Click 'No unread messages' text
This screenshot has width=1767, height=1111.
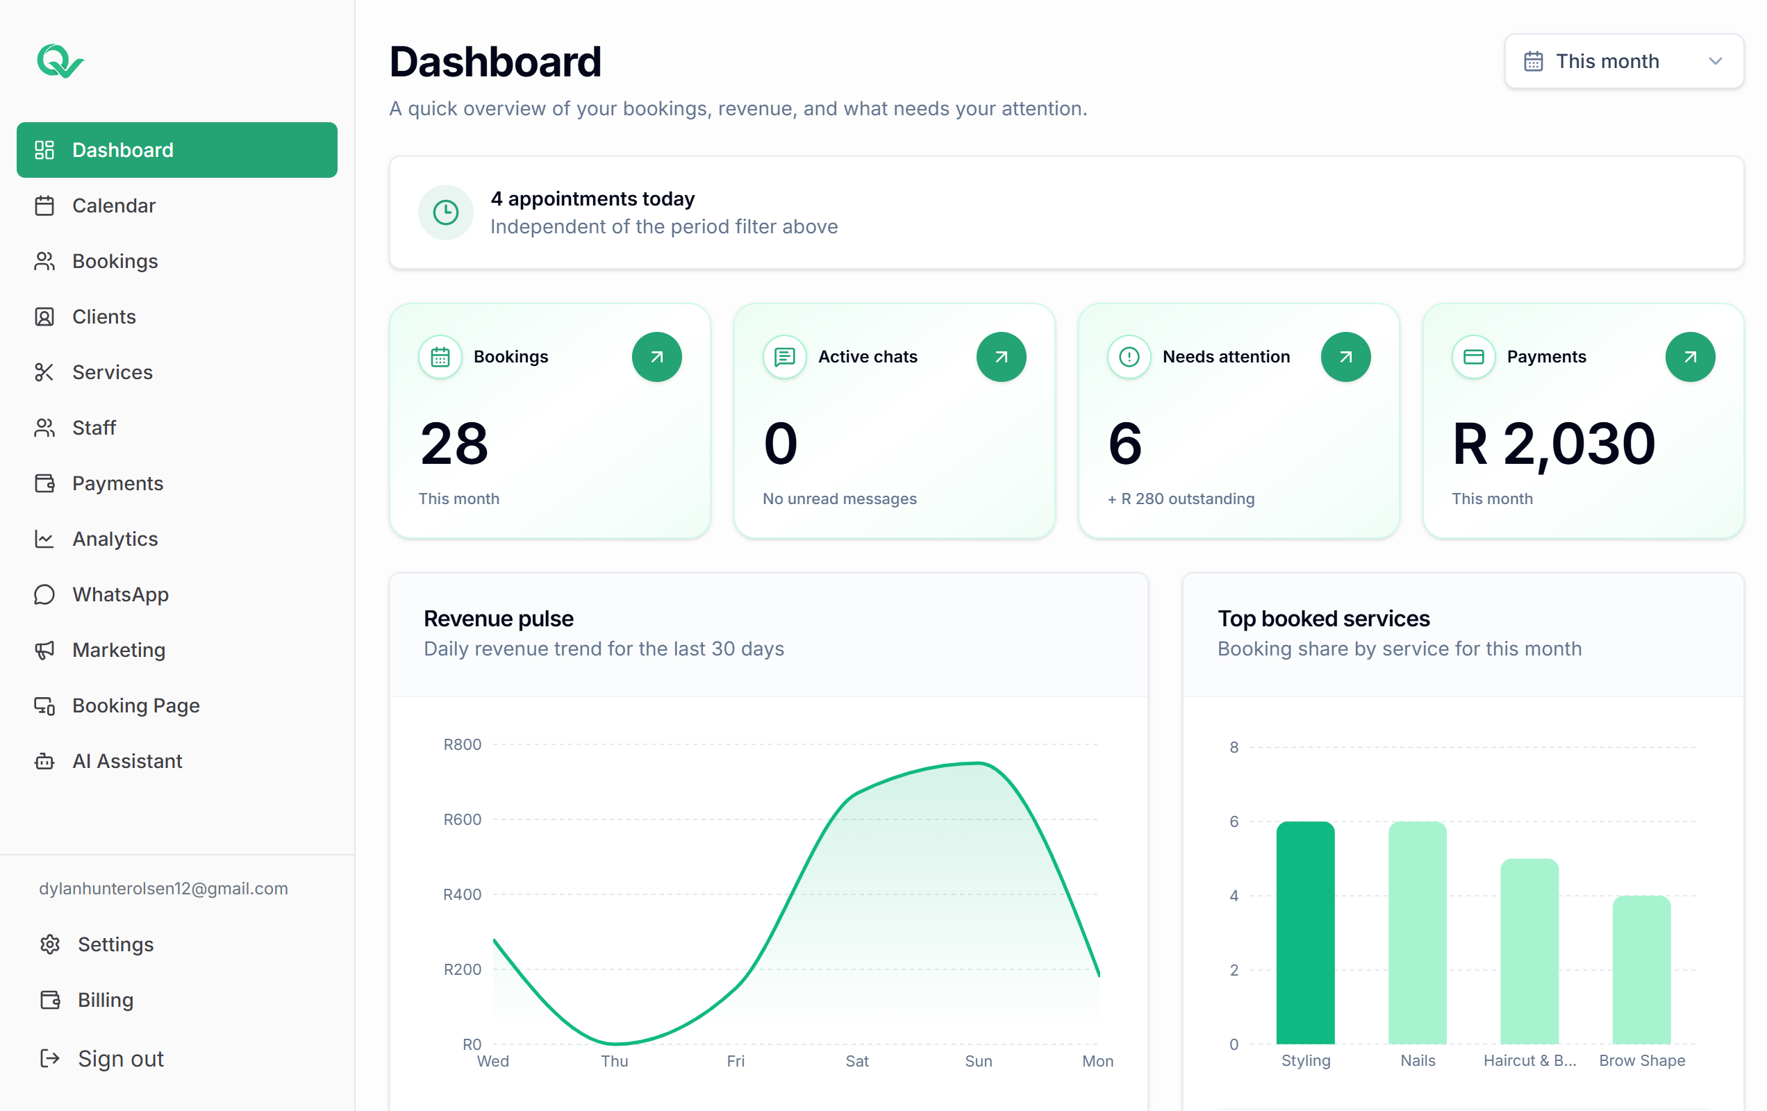pos(840,499)
